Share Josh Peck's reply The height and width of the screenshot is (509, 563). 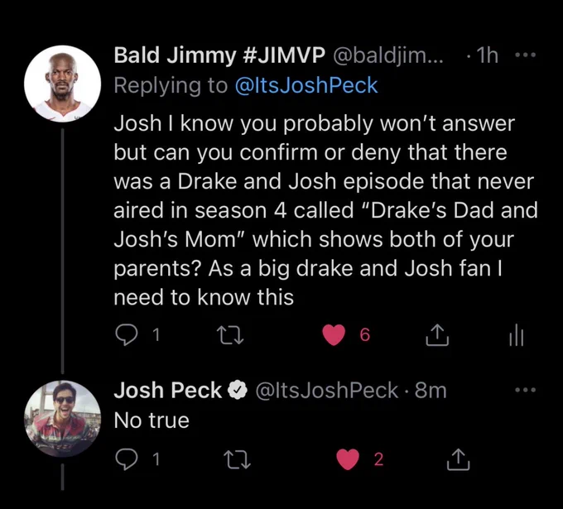point(458,459)
